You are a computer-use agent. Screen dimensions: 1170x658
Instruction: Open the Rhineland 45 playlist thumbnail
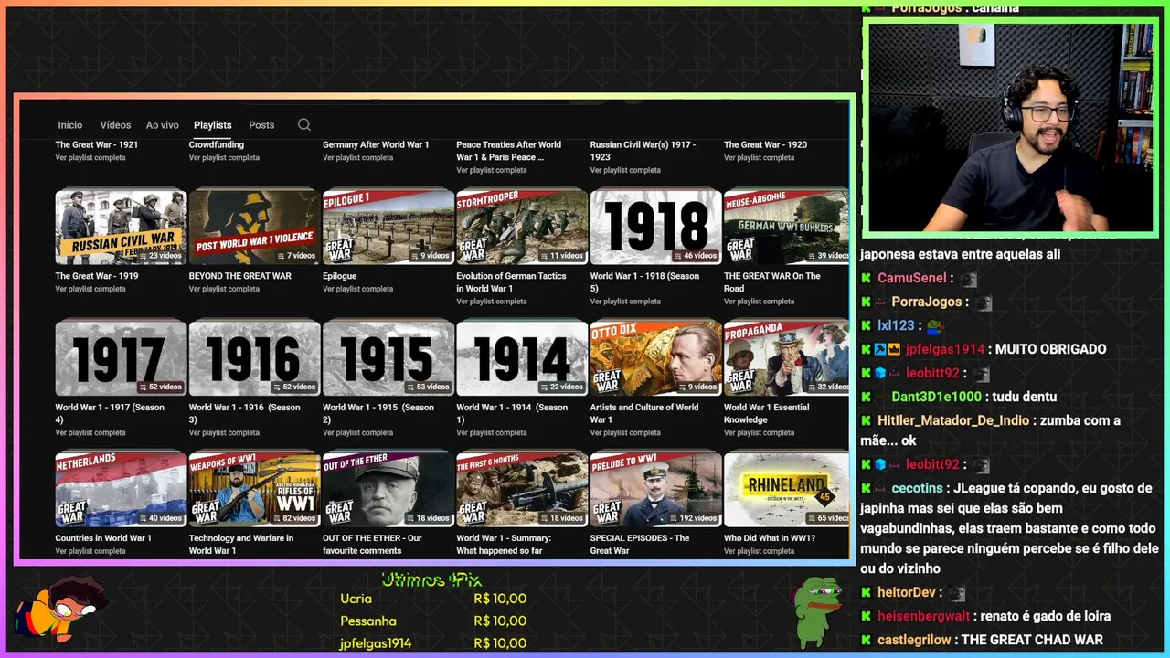[786, 489]
